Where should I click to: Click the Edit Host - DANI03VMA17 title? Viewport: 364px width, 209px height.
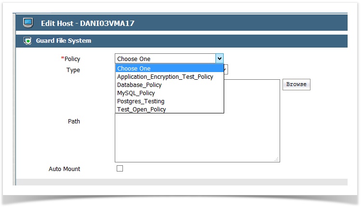(87, 23)
